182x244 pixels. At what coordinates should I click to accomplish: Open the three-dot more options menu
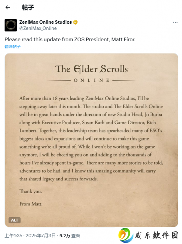coord(175,22)
